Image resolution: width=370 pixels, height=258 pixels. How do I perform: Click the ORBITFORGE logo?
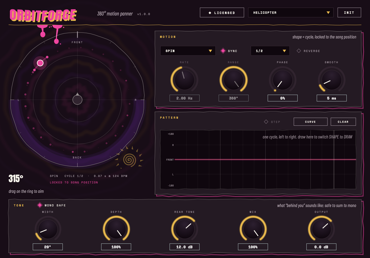[x=43, y=15]
